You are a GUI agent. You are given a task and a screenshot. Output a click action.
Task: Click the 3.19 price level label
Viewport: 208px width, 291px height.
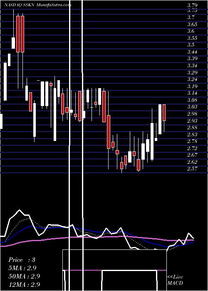pyautogui.click(x=192, y=86)
